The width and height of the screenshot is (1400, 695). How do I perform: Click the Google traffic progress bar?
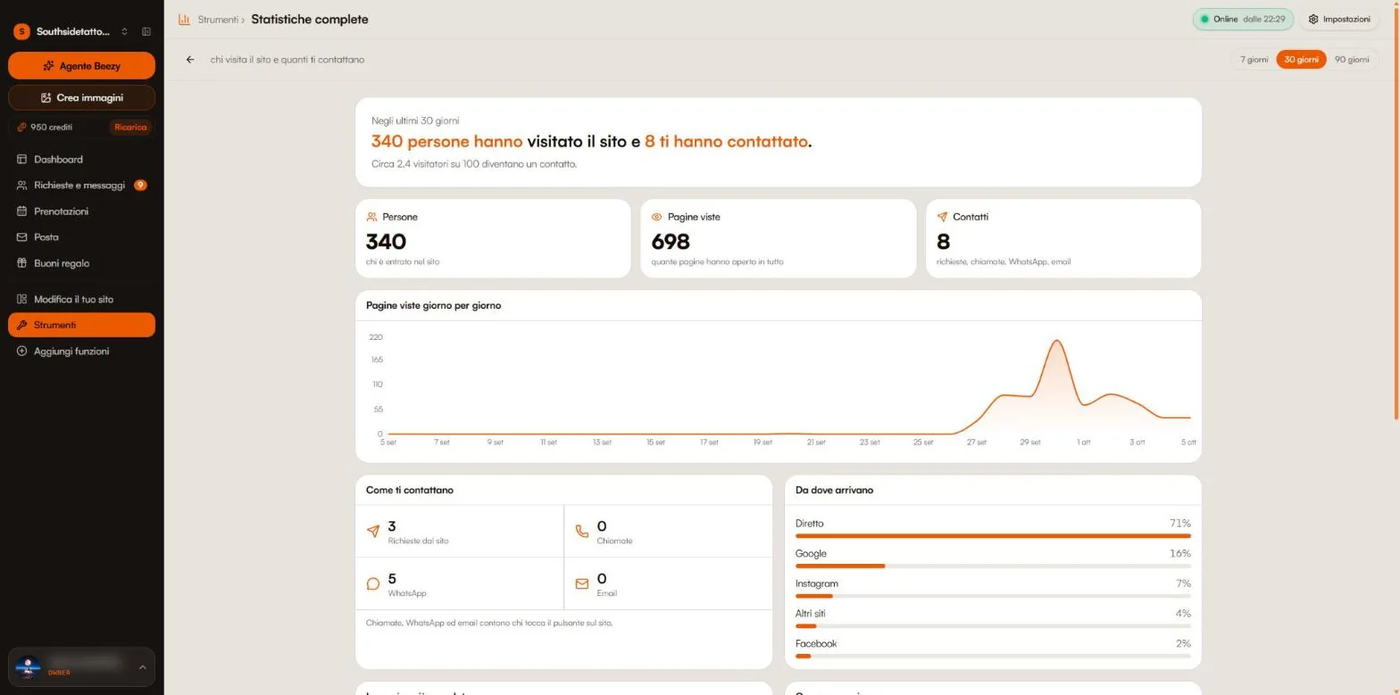click(x=993, y=567)
